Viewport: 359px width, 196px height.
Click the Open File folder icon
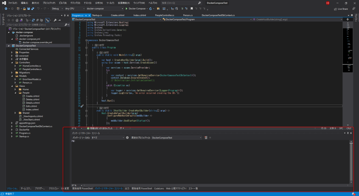[x=24, y=9]
